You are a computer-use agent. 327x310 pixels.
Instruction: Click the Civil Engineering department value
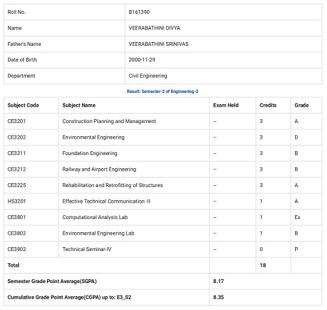[x=147, y=76]
